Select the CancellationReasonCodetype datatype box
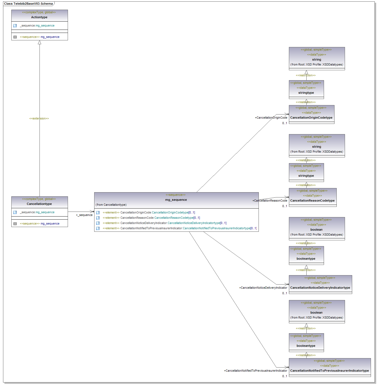 click(x=312, y=200)
